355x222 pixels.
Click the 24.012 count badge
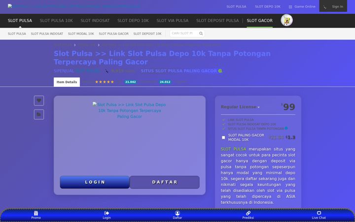165,82
